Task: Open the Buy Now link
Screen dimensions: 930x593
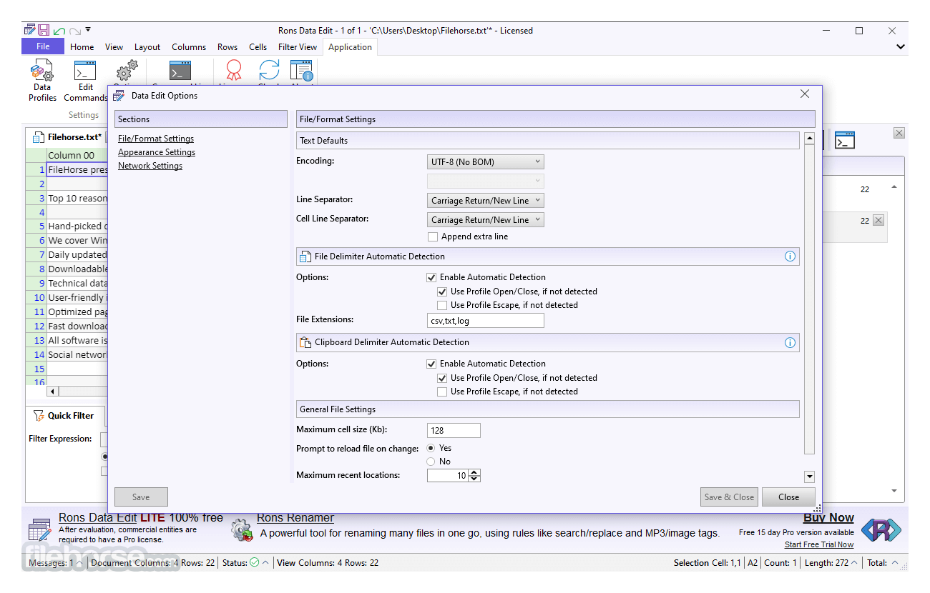Action: tap(828, 518)
